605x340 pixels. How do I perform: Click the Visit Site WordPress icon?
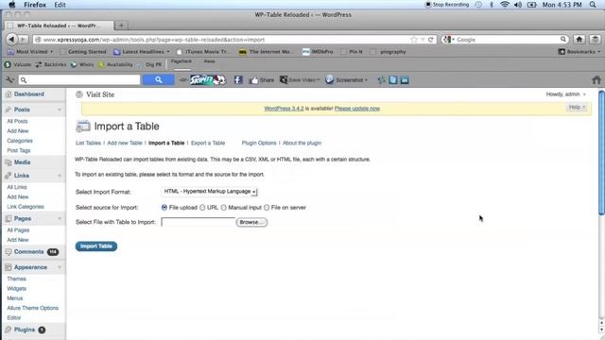[79, 94]
